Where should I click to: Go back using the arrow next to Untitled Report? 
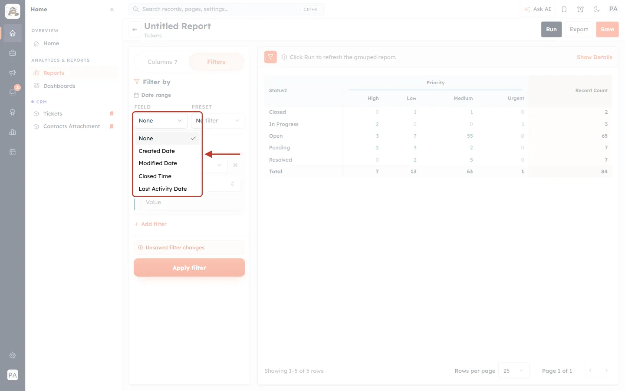[135, 30]
